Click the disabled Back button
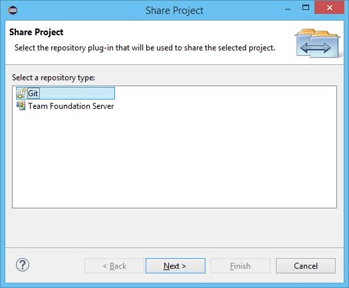Viewport: 349px width, 288px height. point(114,266)
